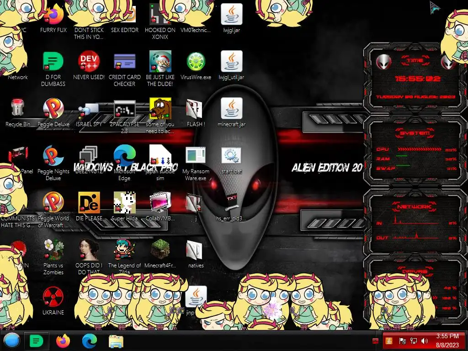Open the UKRAINE radiation icon
Viewport: 468px width, 351px height.
coord(53,297)
